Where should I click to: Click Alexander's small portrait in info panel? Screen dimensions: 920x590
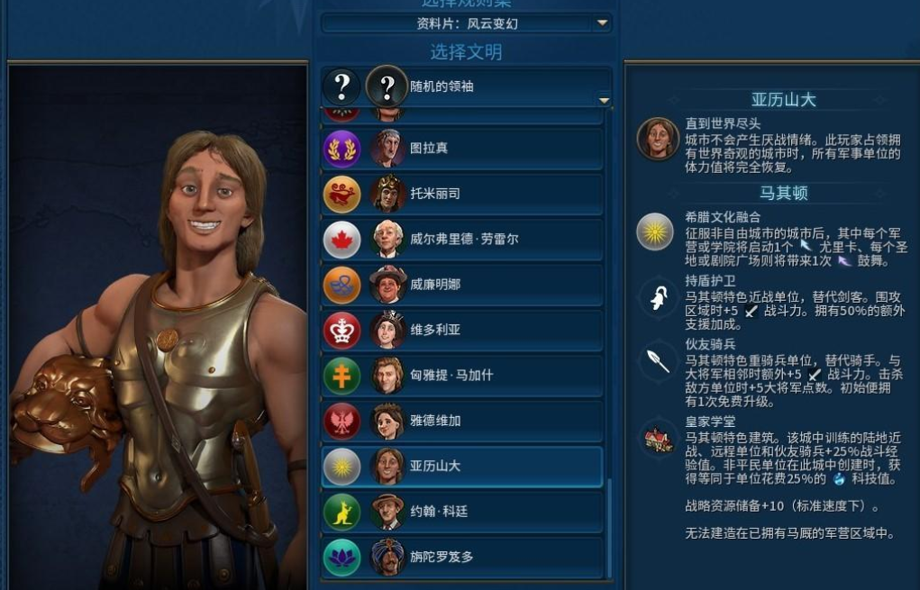(658, 139)
